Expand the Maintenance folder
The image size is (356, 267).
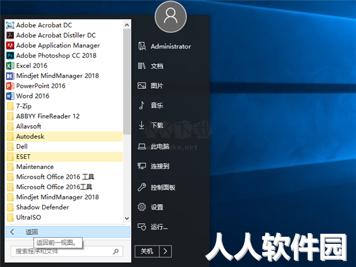coord(64,167)
